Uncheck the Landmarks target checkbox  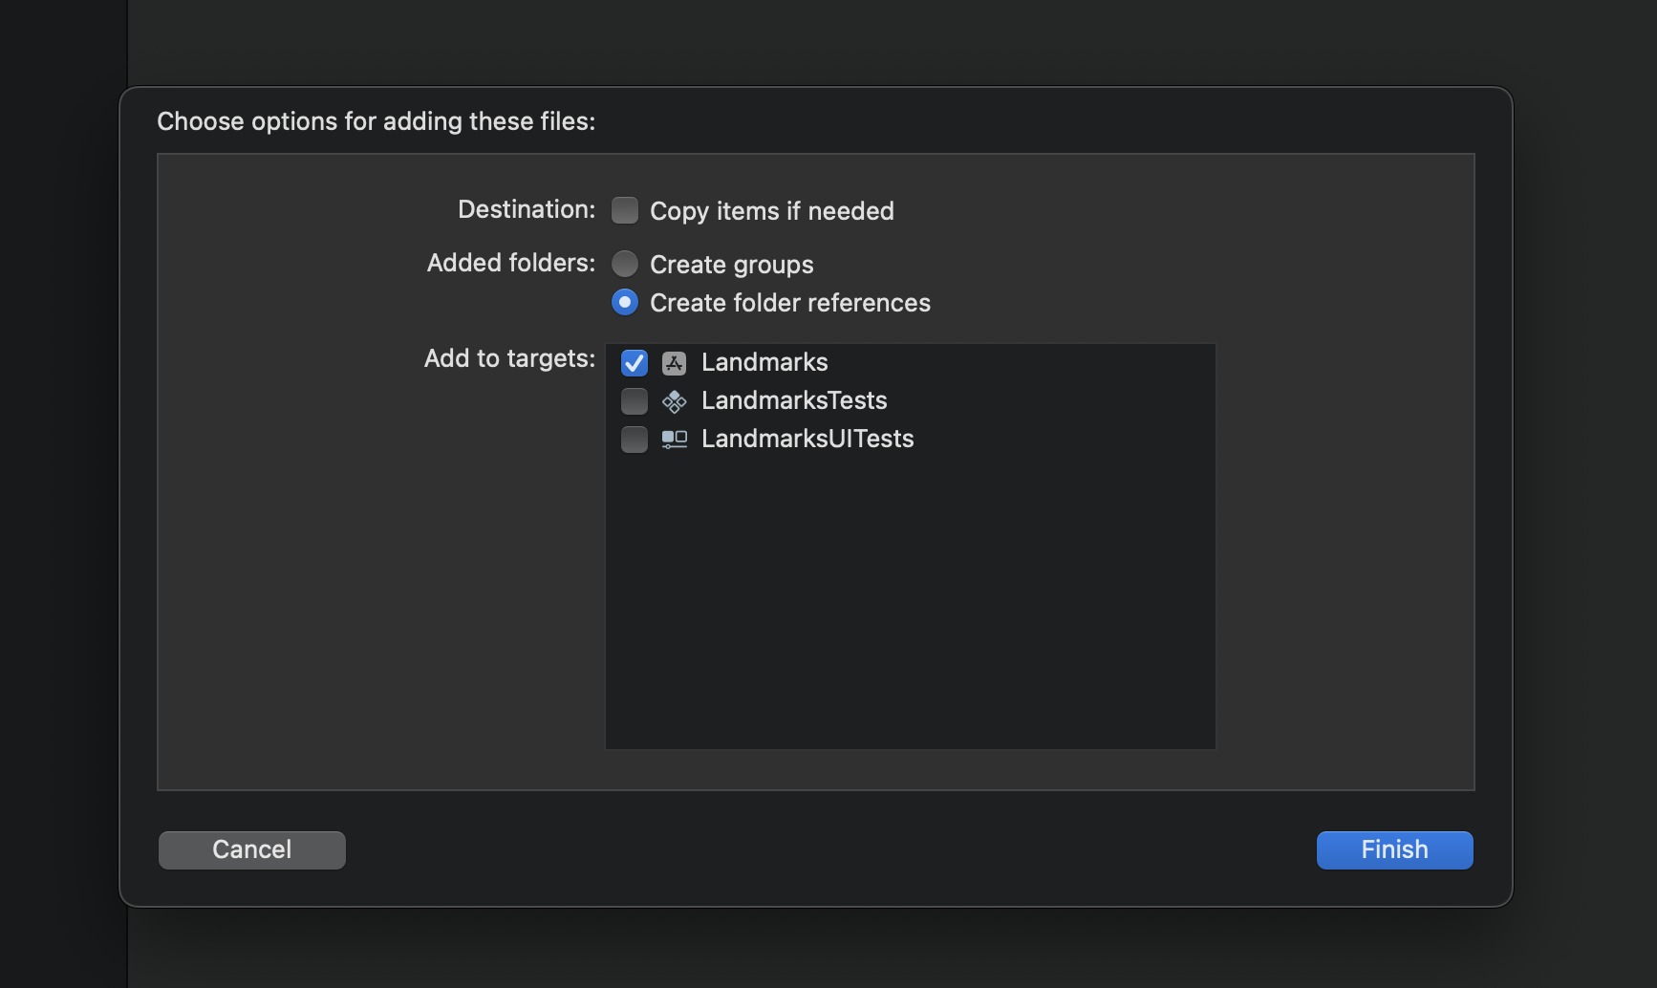point(634,363)
